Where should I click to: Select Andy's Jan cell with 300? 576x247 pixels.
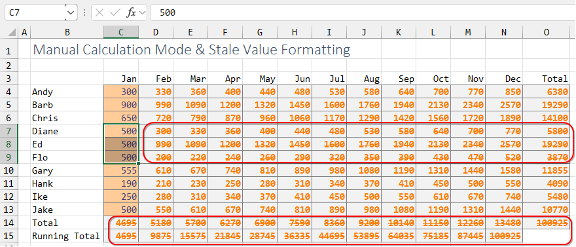pyautogui.click(x=121, y=92)
